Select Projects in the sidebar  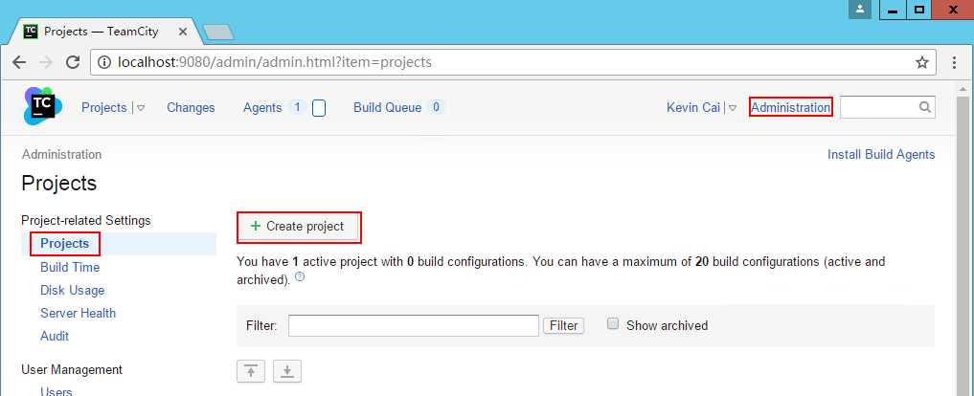tap(64, 243)
